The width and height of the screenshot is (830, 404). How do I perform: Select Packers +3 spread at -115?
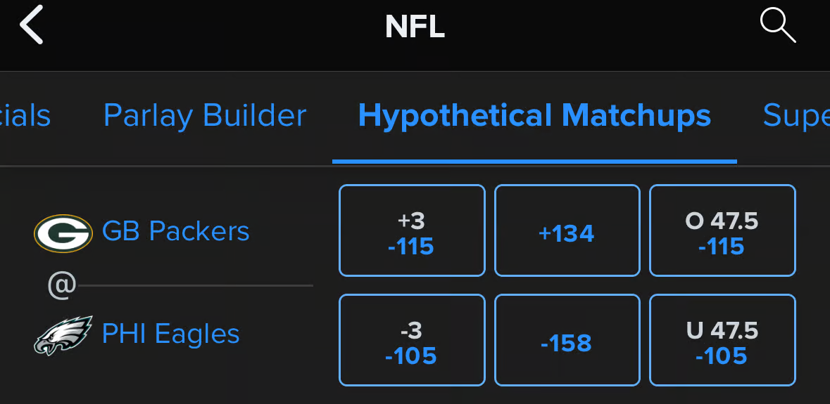(412, 231)
